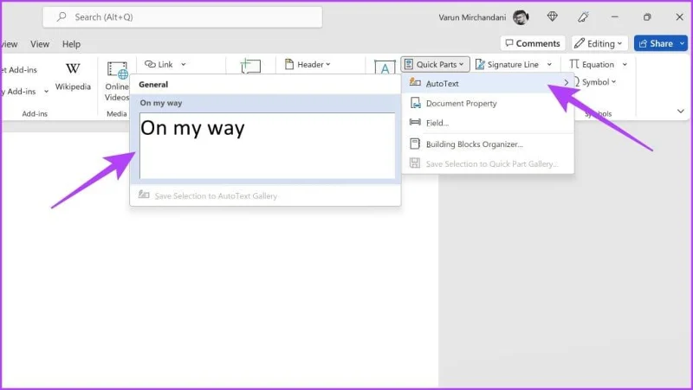This screenshot has width=693, height=390.
Task: Open the Comments pane
Action: (x=533, y=43)
